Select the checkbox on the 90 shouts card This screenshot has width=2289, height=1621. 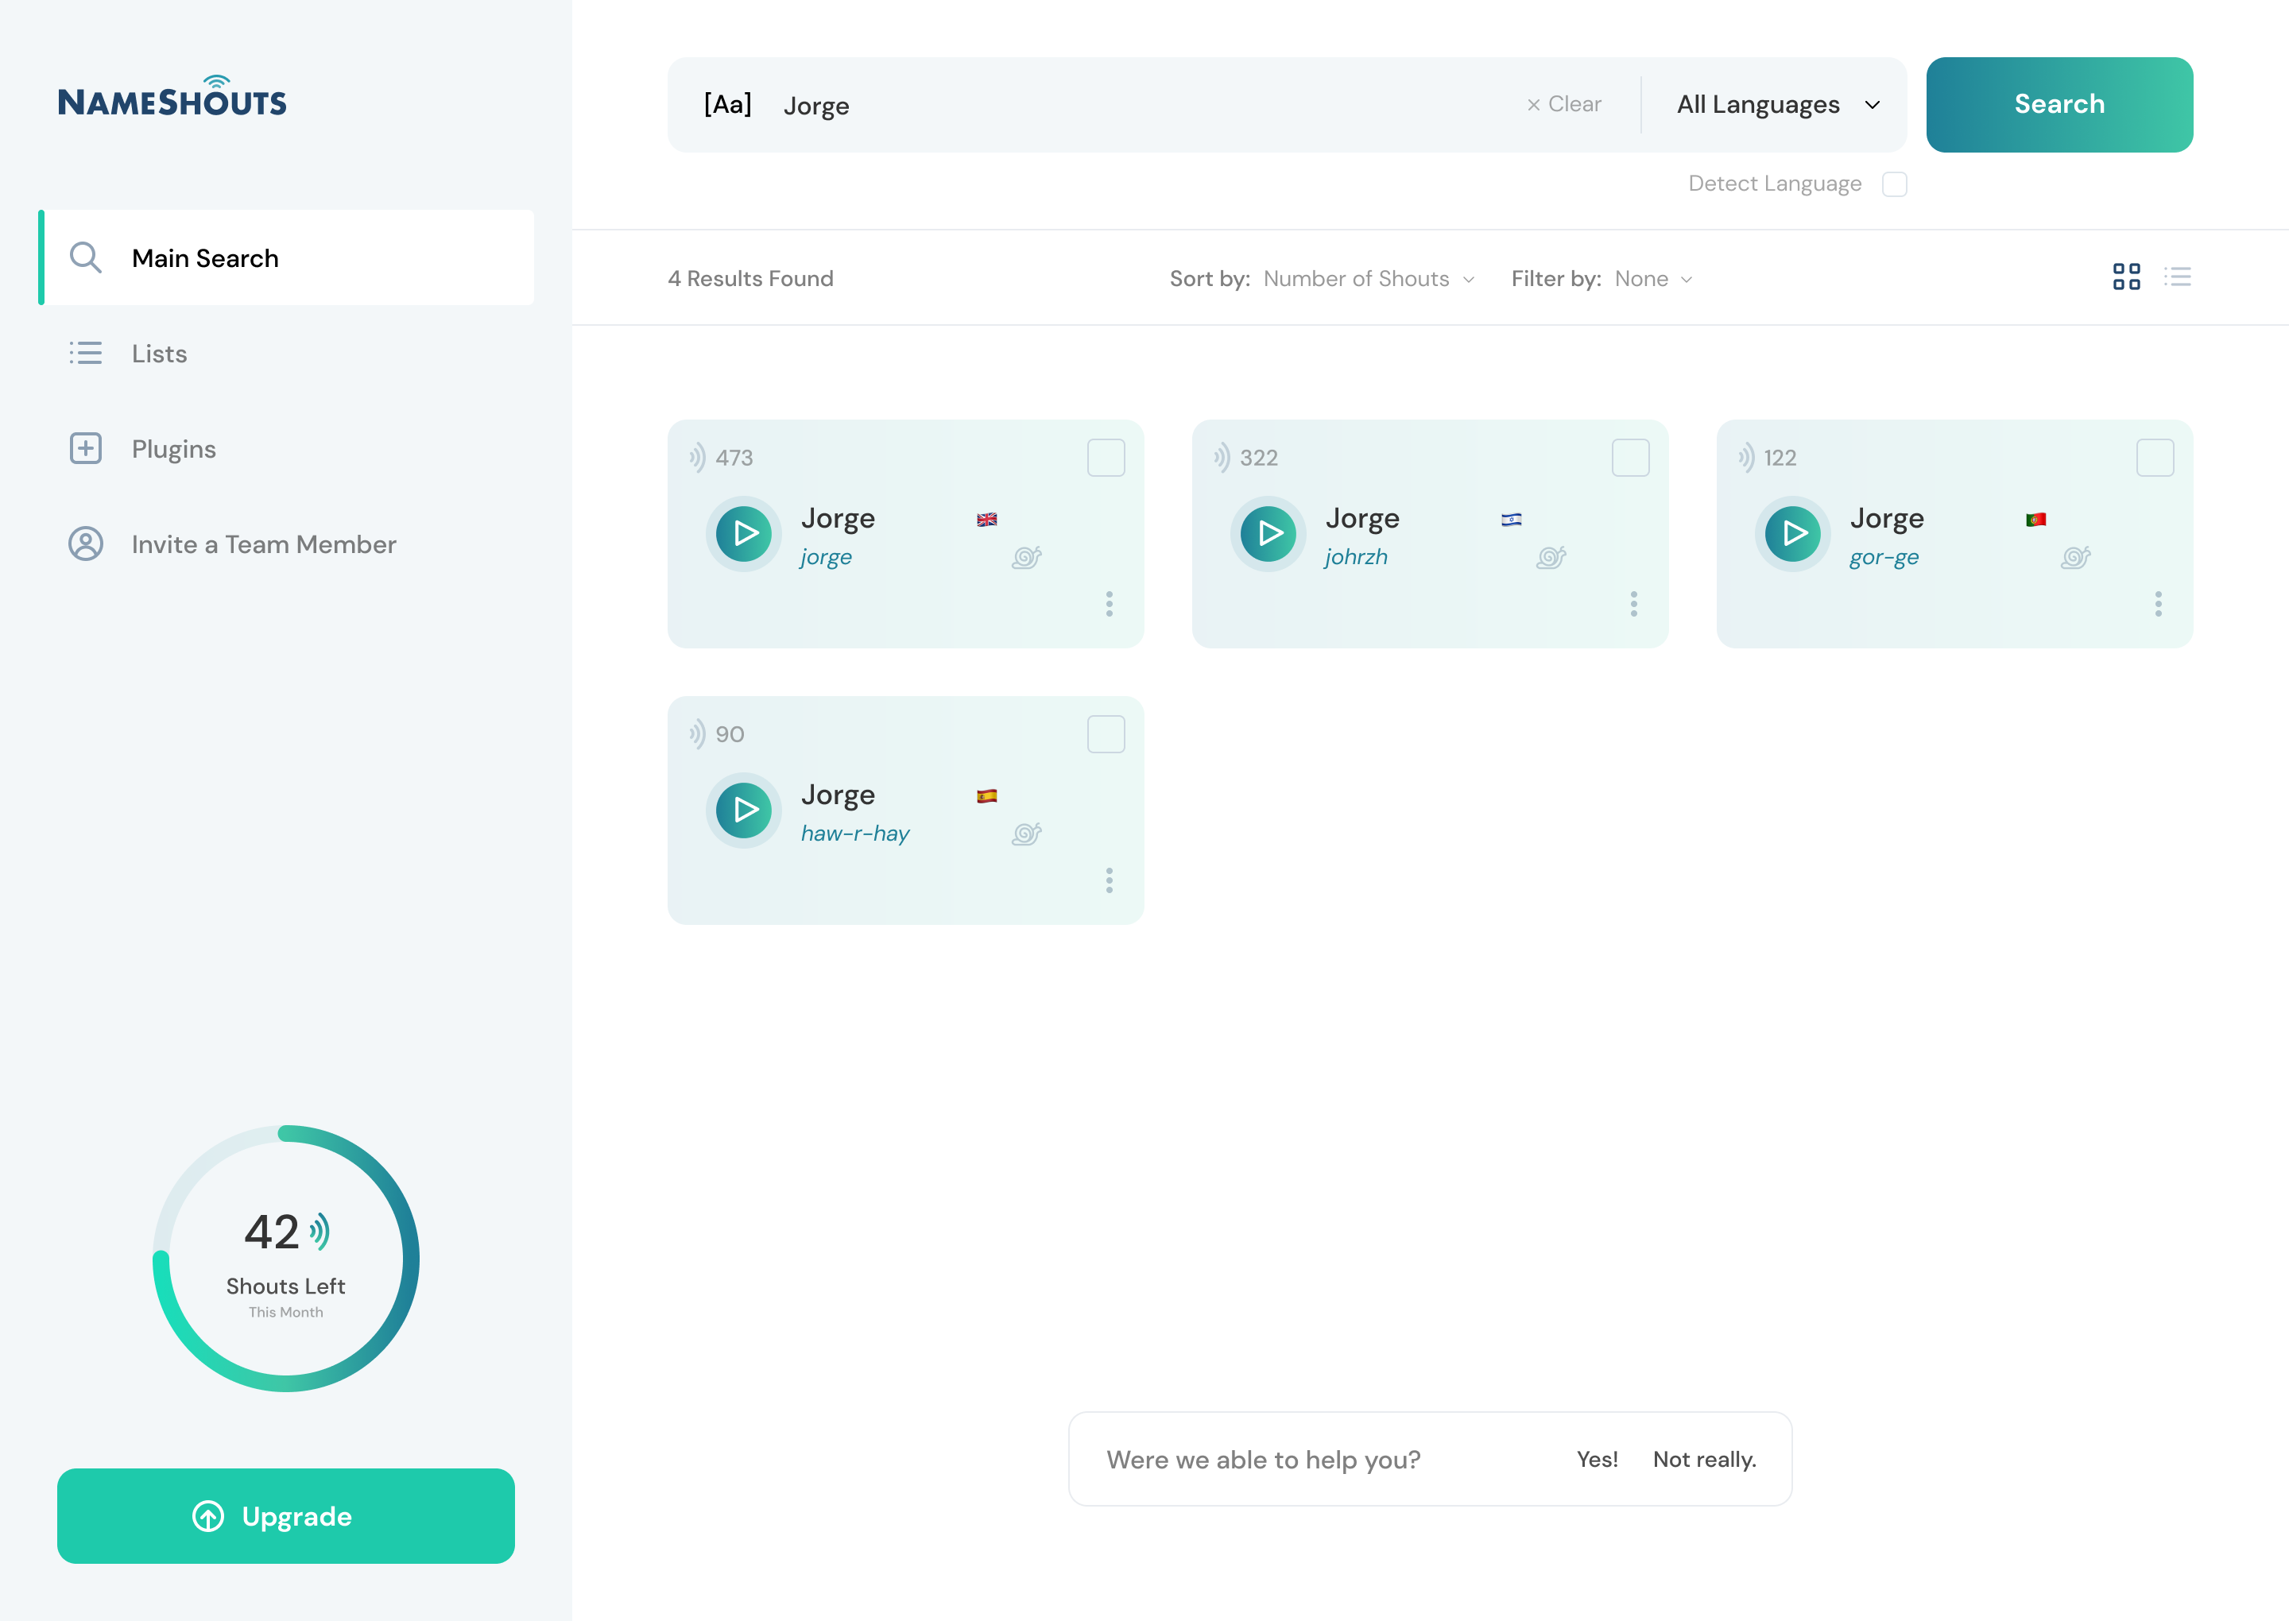coord(1106,733)
